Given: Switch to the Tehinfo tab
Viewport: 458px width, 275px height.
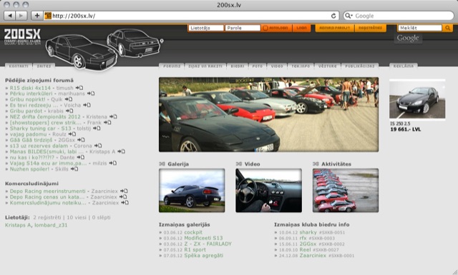Looking at the screenshot, I should (301, 66).
